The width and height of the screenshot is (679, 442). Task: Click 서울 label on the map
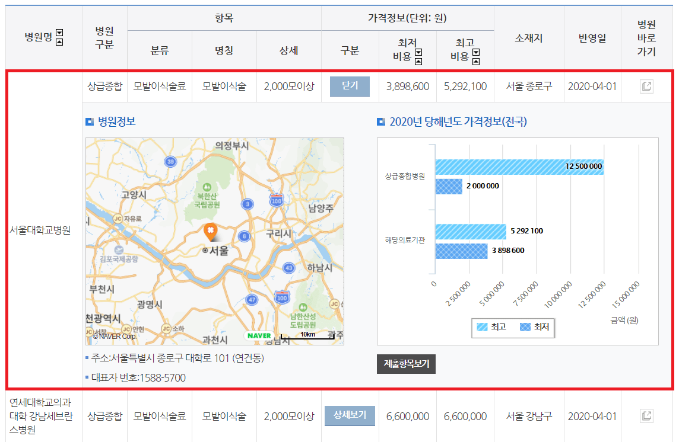tap(218, 251)
